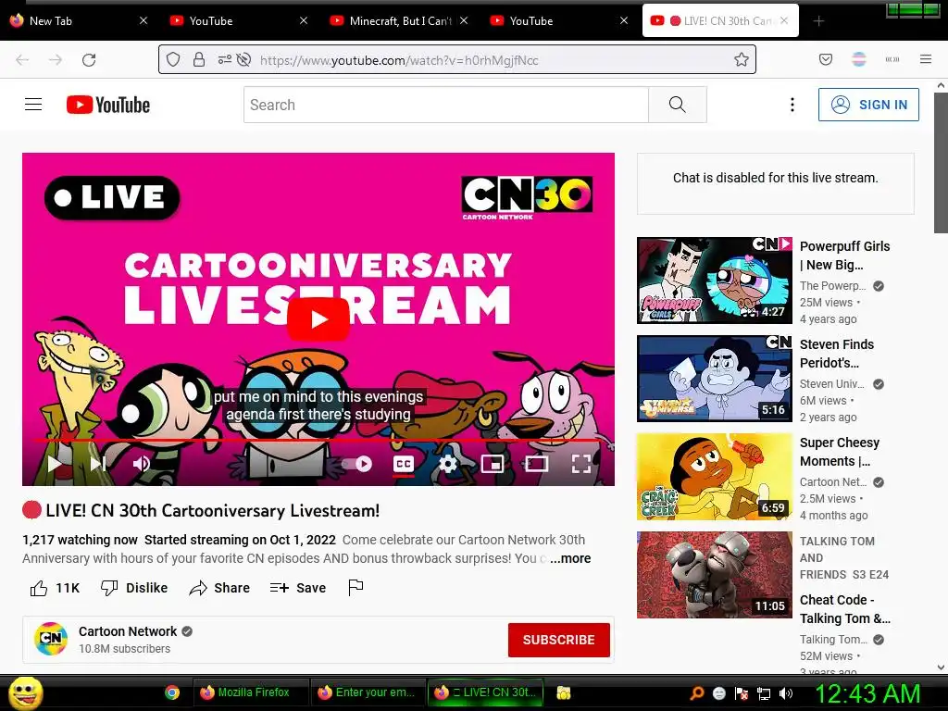Focus the YouTube Search field

pyautogui.click(x=446, y=105)
